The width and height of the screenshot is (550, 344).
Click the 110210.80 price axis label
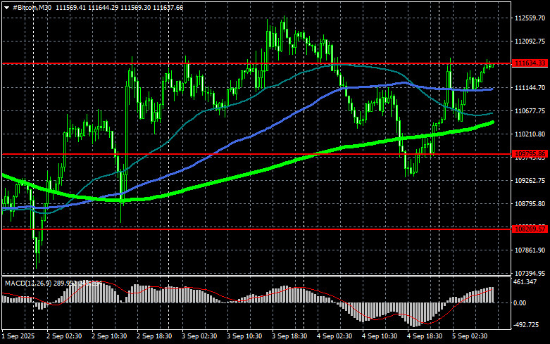coord(531,134)
